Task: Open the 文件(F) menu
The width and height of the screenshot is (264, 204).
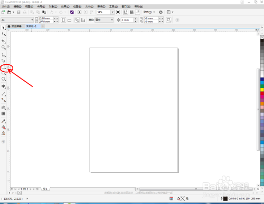Action: pos(6,6)
